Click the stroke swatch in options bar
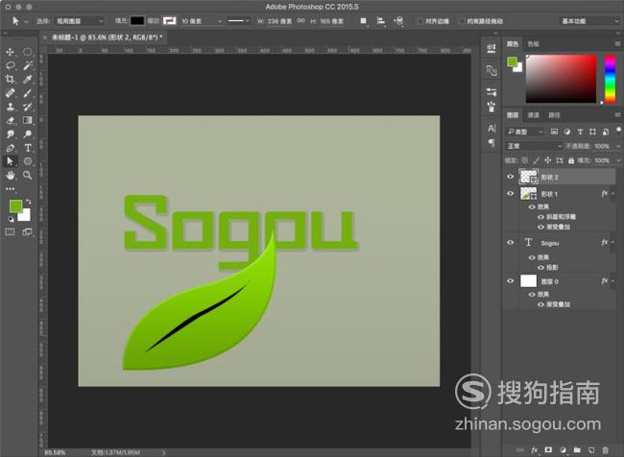This screenshot has width=624, height=457. pos(170,21)
